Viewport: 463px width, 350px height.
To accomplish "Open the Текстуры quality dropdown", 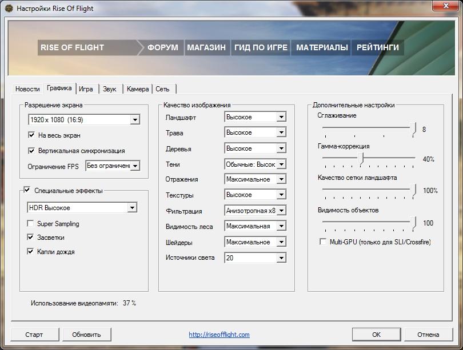I will pos(255,195).
